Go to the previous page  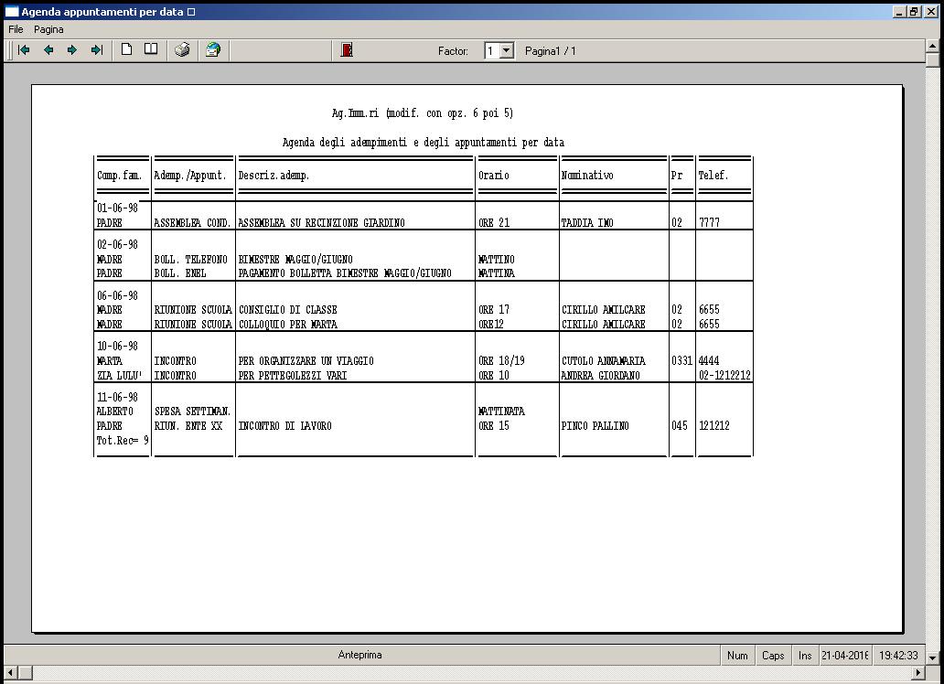tap(48, 50)
